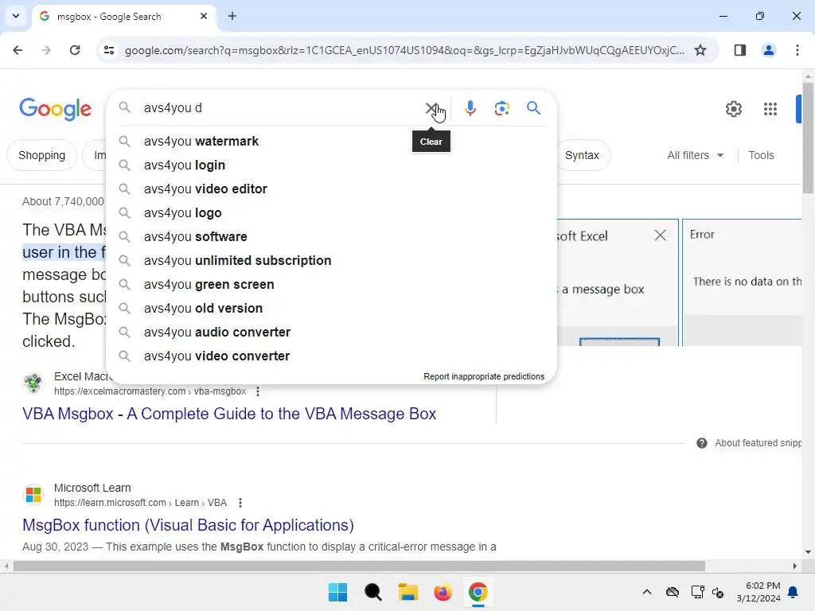Select suggestion avs4you unlimited subscription
815x611 pixels.
click(x=331, y=261)
